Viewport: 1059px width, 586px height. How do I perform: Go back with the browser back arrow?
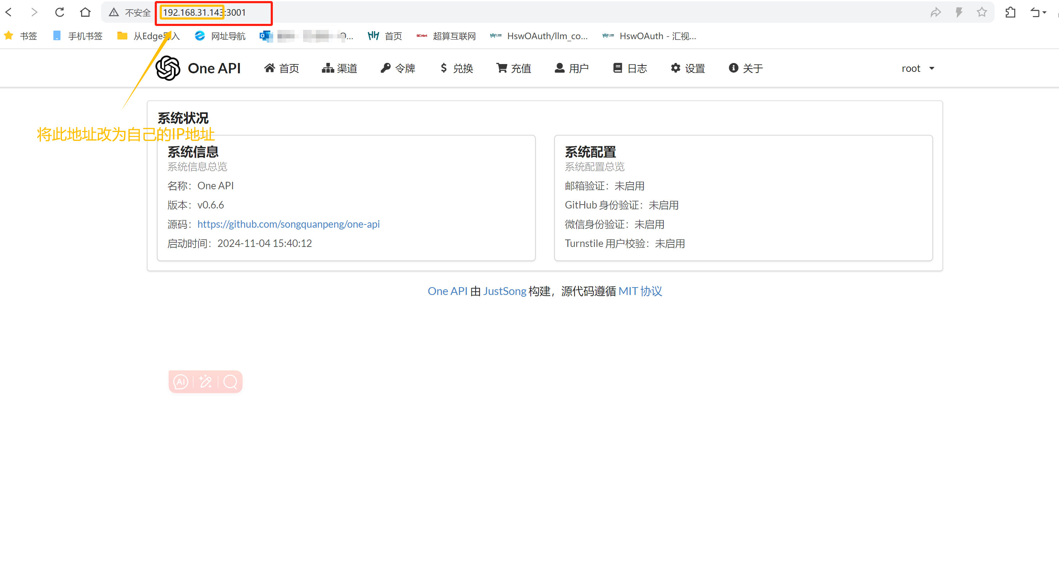click(9, 12)
